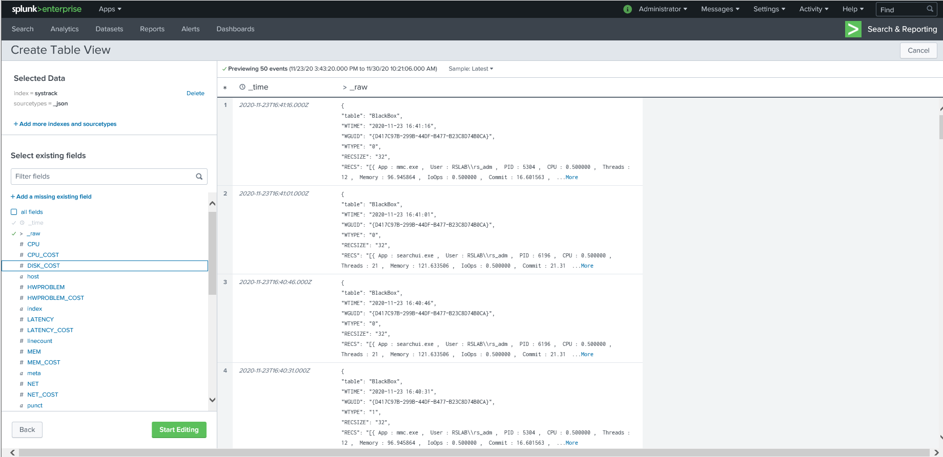
Task: Click the field list vertical scrollbar thumb
Action: point(212,253)
